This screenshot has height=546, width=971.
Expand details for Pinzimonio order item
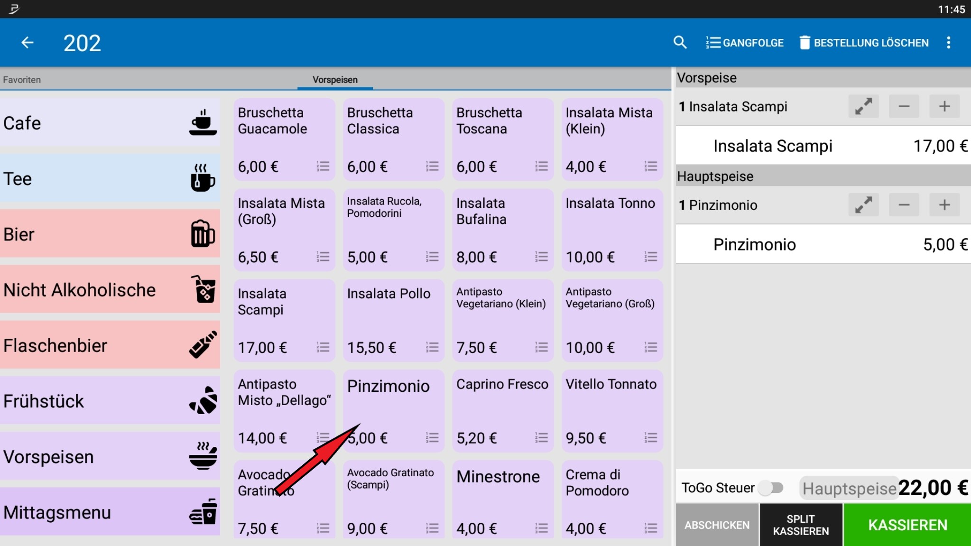tap(862, 204)
